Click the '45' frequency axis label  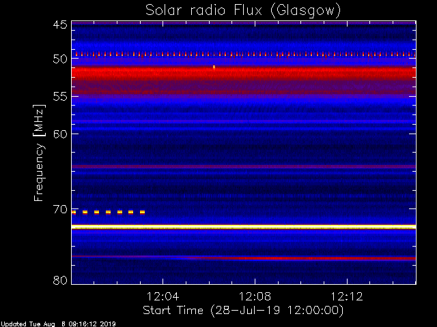60,25
